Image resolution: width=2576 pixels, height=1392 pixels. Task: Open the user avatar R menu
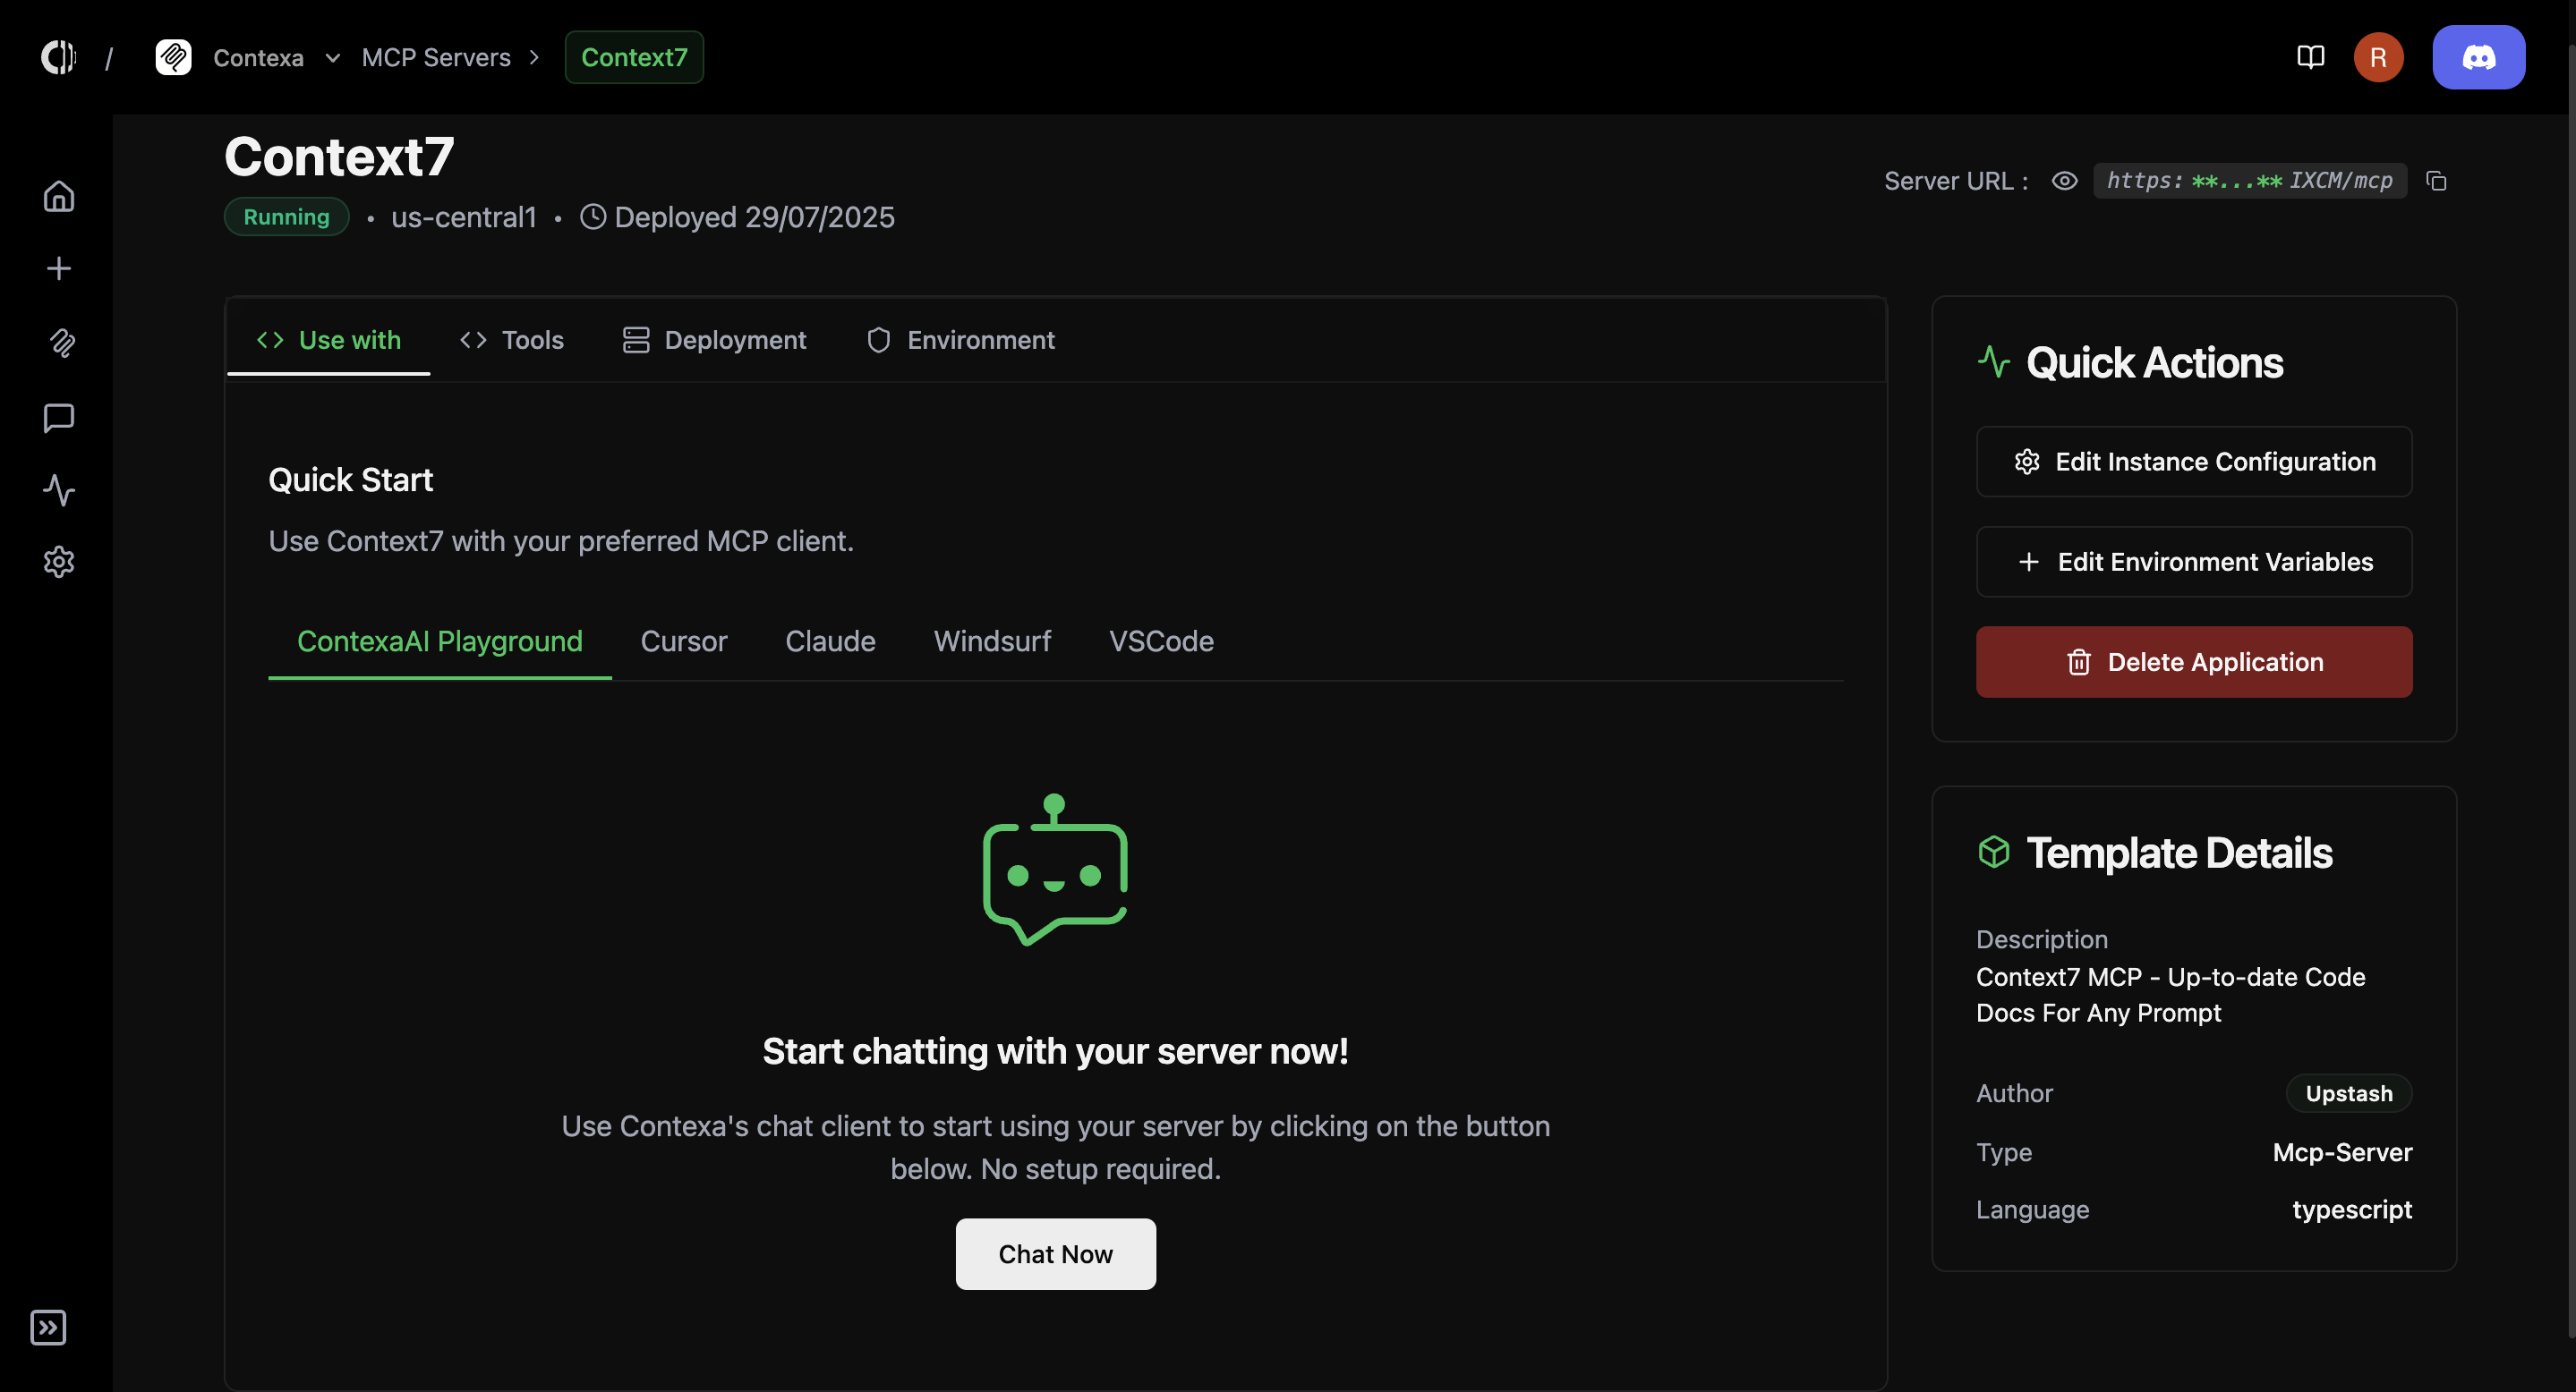click(x=2378, y=57)
